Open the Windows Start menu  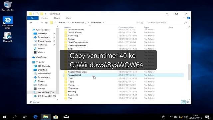pyautogui.click(x=4, y=117)
